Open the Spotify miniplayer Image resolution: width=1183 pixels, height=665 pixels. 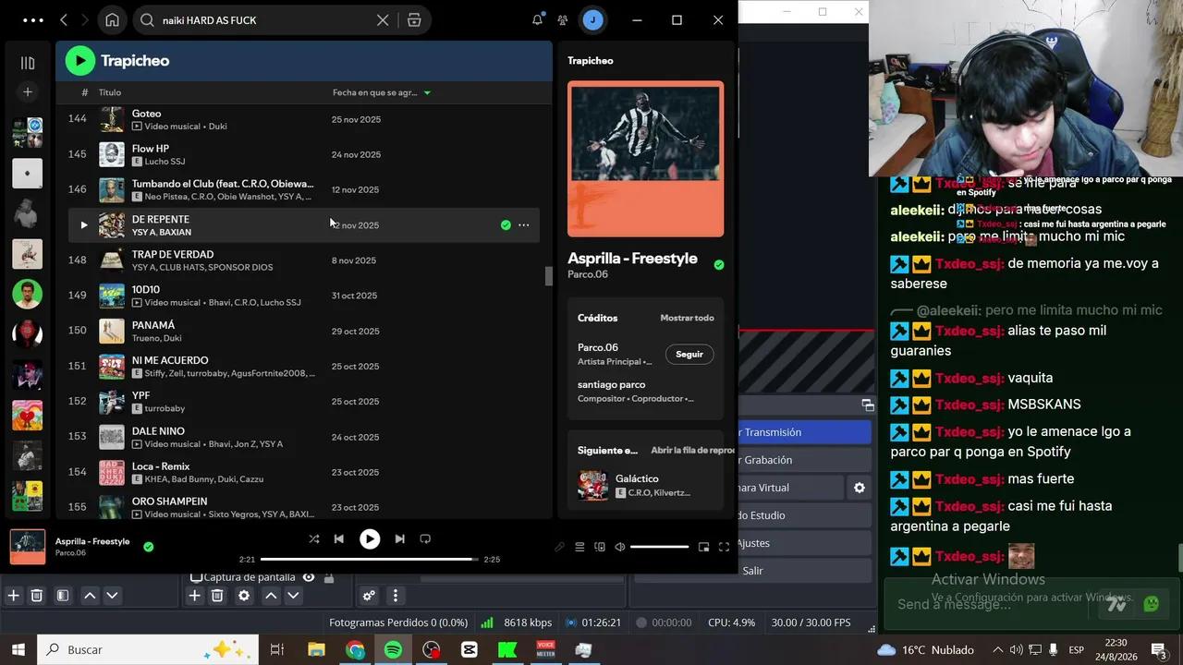(703, 548)
